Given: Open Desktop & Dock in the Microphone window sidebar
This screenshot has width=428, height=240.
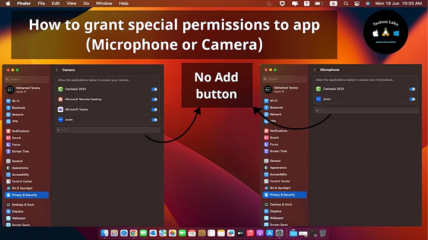Looking at the screenshot, I should pos(278,204).
